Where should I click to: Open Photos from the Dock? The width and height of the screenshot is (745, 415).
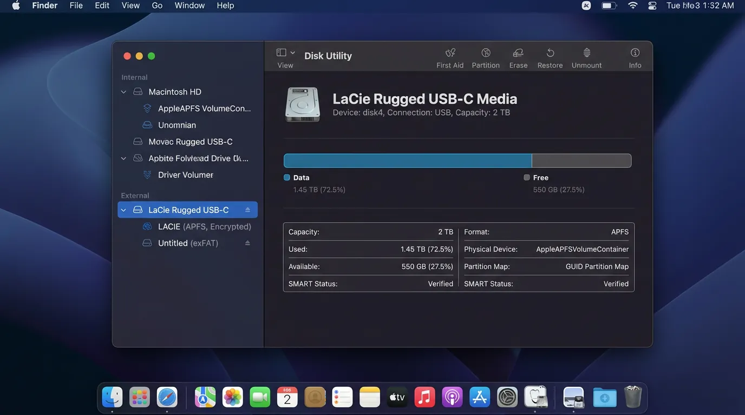pyautogui.click(x=233, y=398)
